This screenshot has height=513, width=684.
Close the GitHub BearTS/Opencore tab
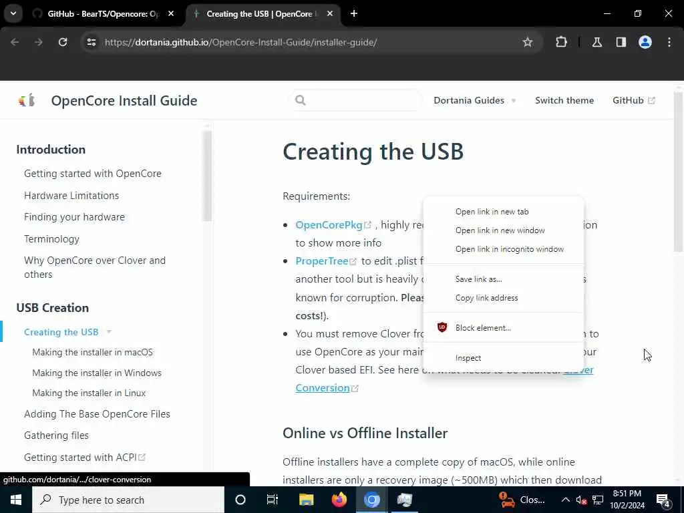coord(171,13)
